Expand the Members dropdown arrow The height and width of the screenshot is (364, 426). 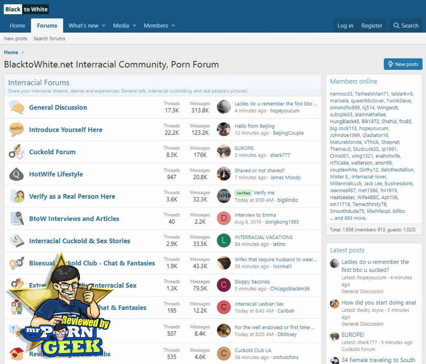pyautogui.click(x=173, y=26)
